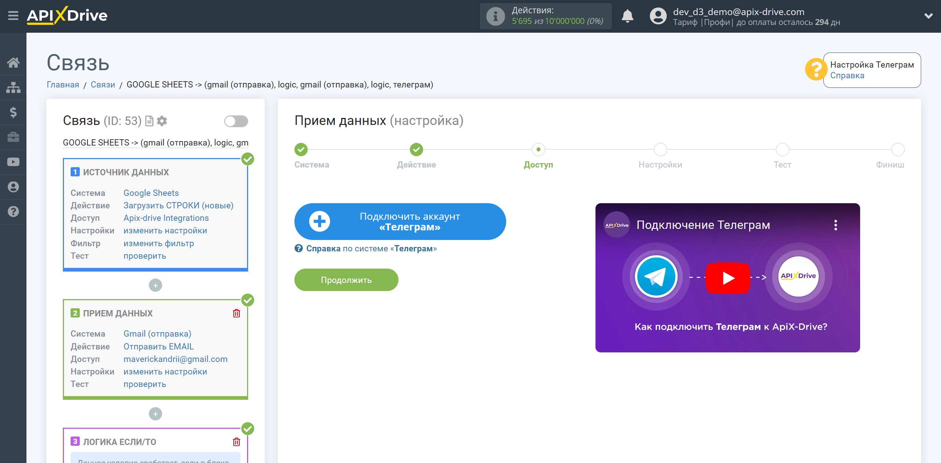Go to Связи breadcrumb
941x463 pixels.
(103, 85)
